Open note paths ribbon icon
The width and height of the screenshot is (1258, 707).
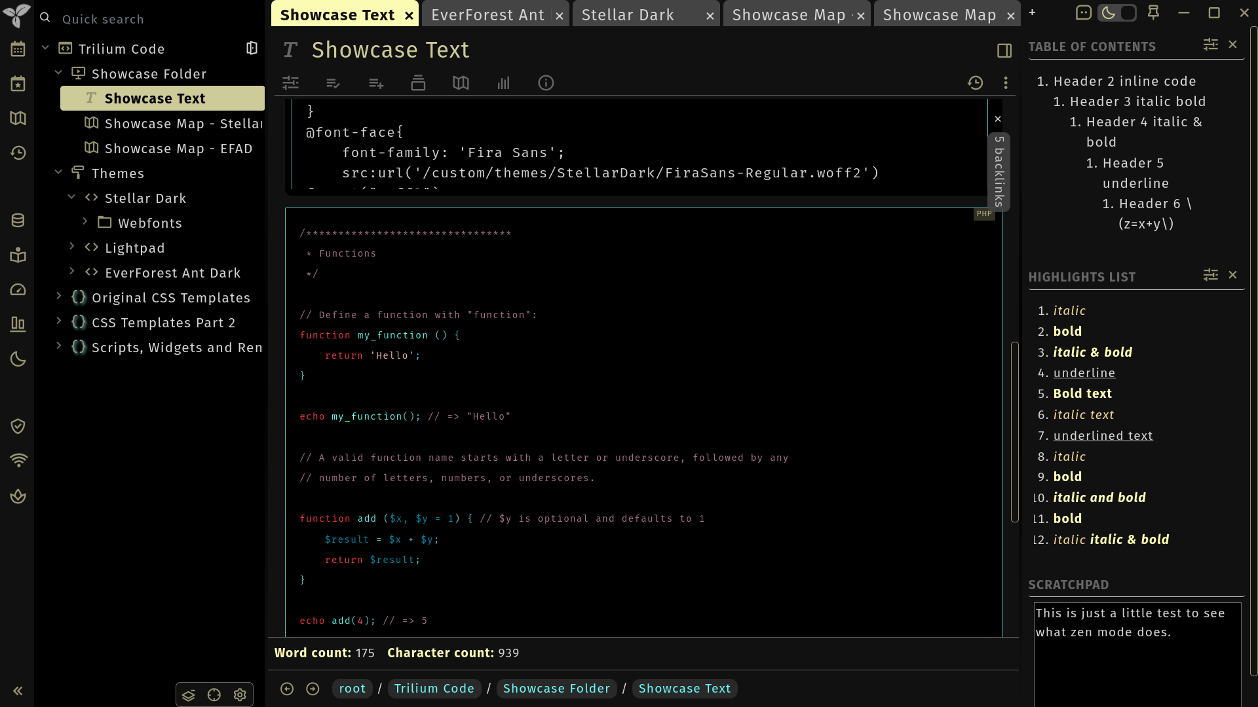(x=418, y=83)
